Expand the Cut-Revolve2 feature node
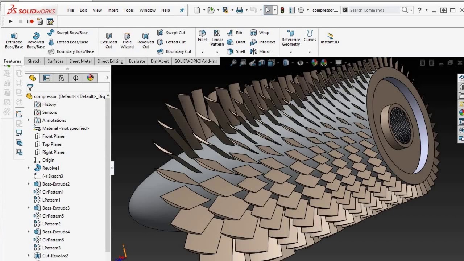 29,256
